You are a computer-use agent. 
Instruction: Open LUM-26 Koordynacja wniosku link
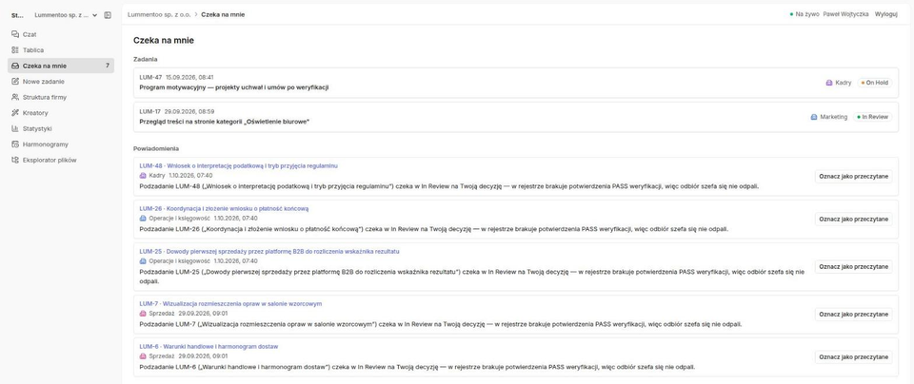pyautogui.click(x=224, y=208)
